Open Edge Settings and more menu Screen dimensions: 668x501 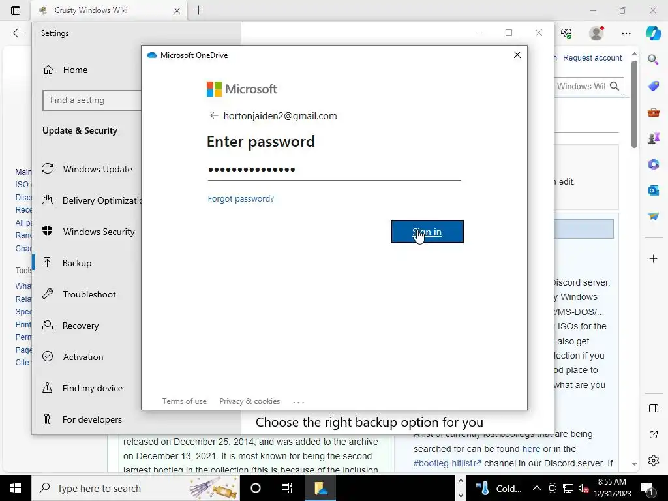626,33
